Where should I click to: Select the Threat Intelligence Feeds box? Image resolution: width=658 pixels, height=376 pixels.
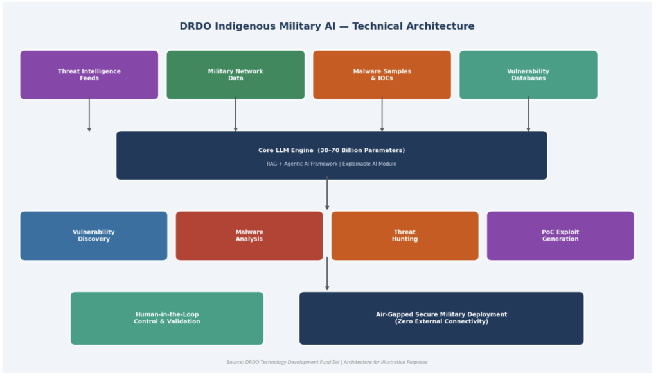[89, 75]
